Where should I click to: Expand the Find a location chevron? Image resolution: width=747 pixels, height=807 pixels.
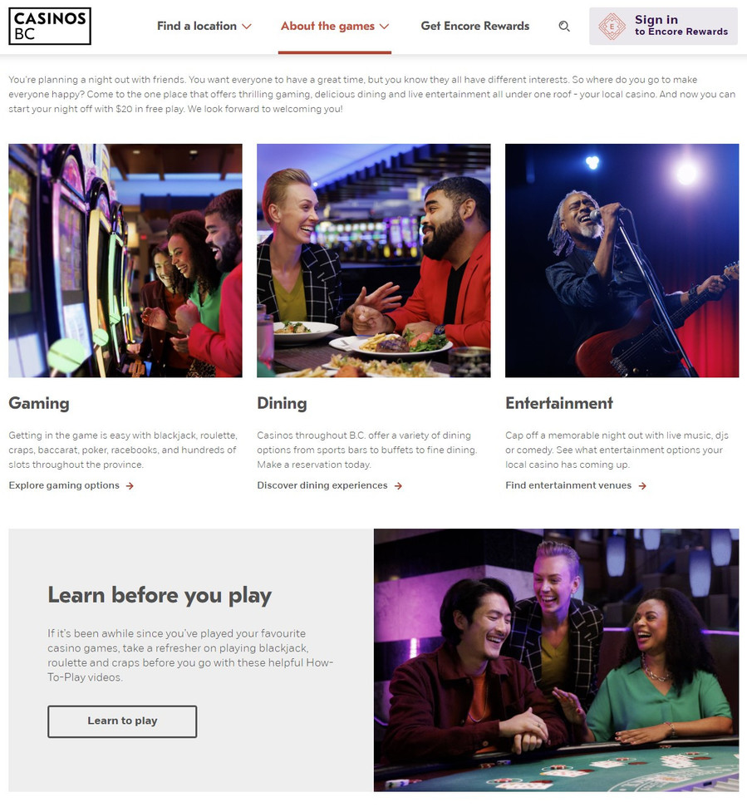(x=247, y=27)
